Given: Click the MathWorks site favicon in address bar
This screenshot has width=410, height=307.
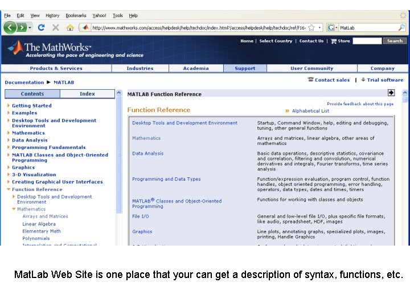Looking at the screenshot, I should coord(85,27).
